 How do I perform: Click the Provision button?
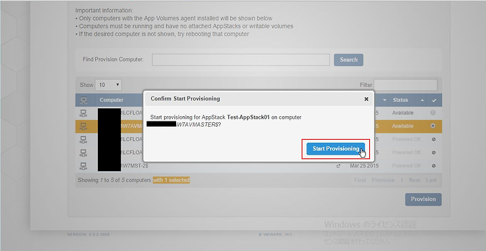(x=423, y=199)
